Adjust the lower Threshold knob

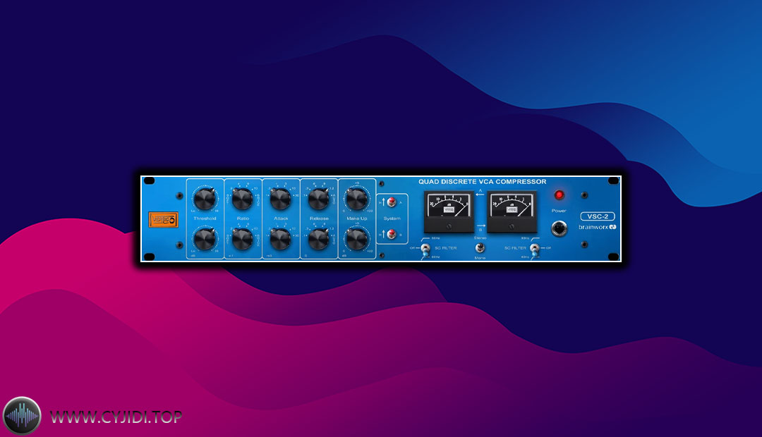(205, 240)
